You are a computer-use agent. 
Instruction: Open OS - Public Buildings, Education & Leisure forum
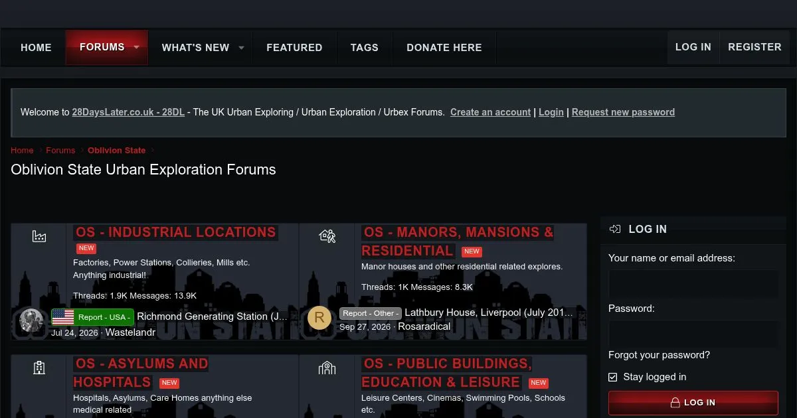click(x=446, y=373)
